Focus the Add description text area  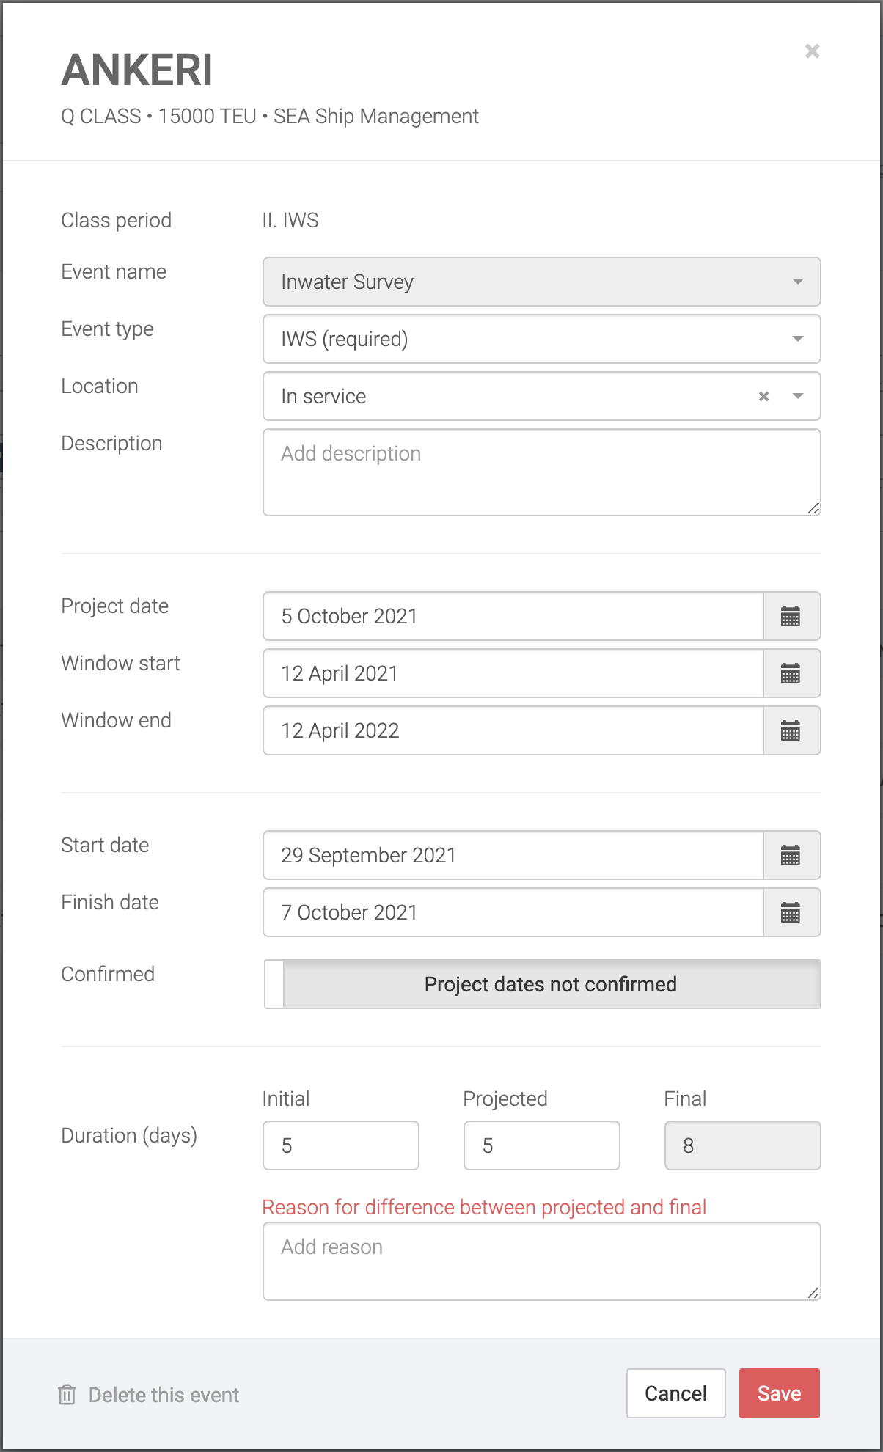[x=541, y=472]
